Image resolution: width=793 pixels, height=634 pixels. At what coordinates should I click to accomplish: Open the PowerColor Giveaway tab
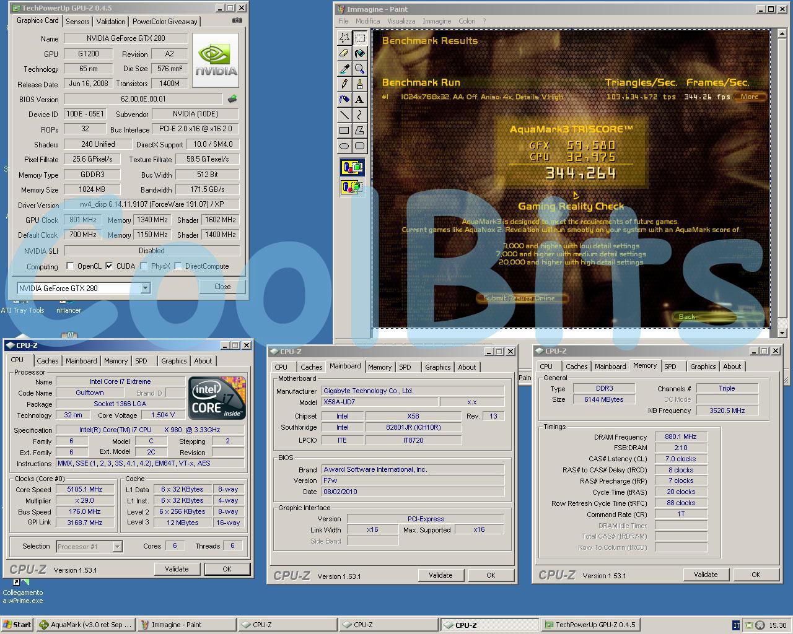point(165,21)
